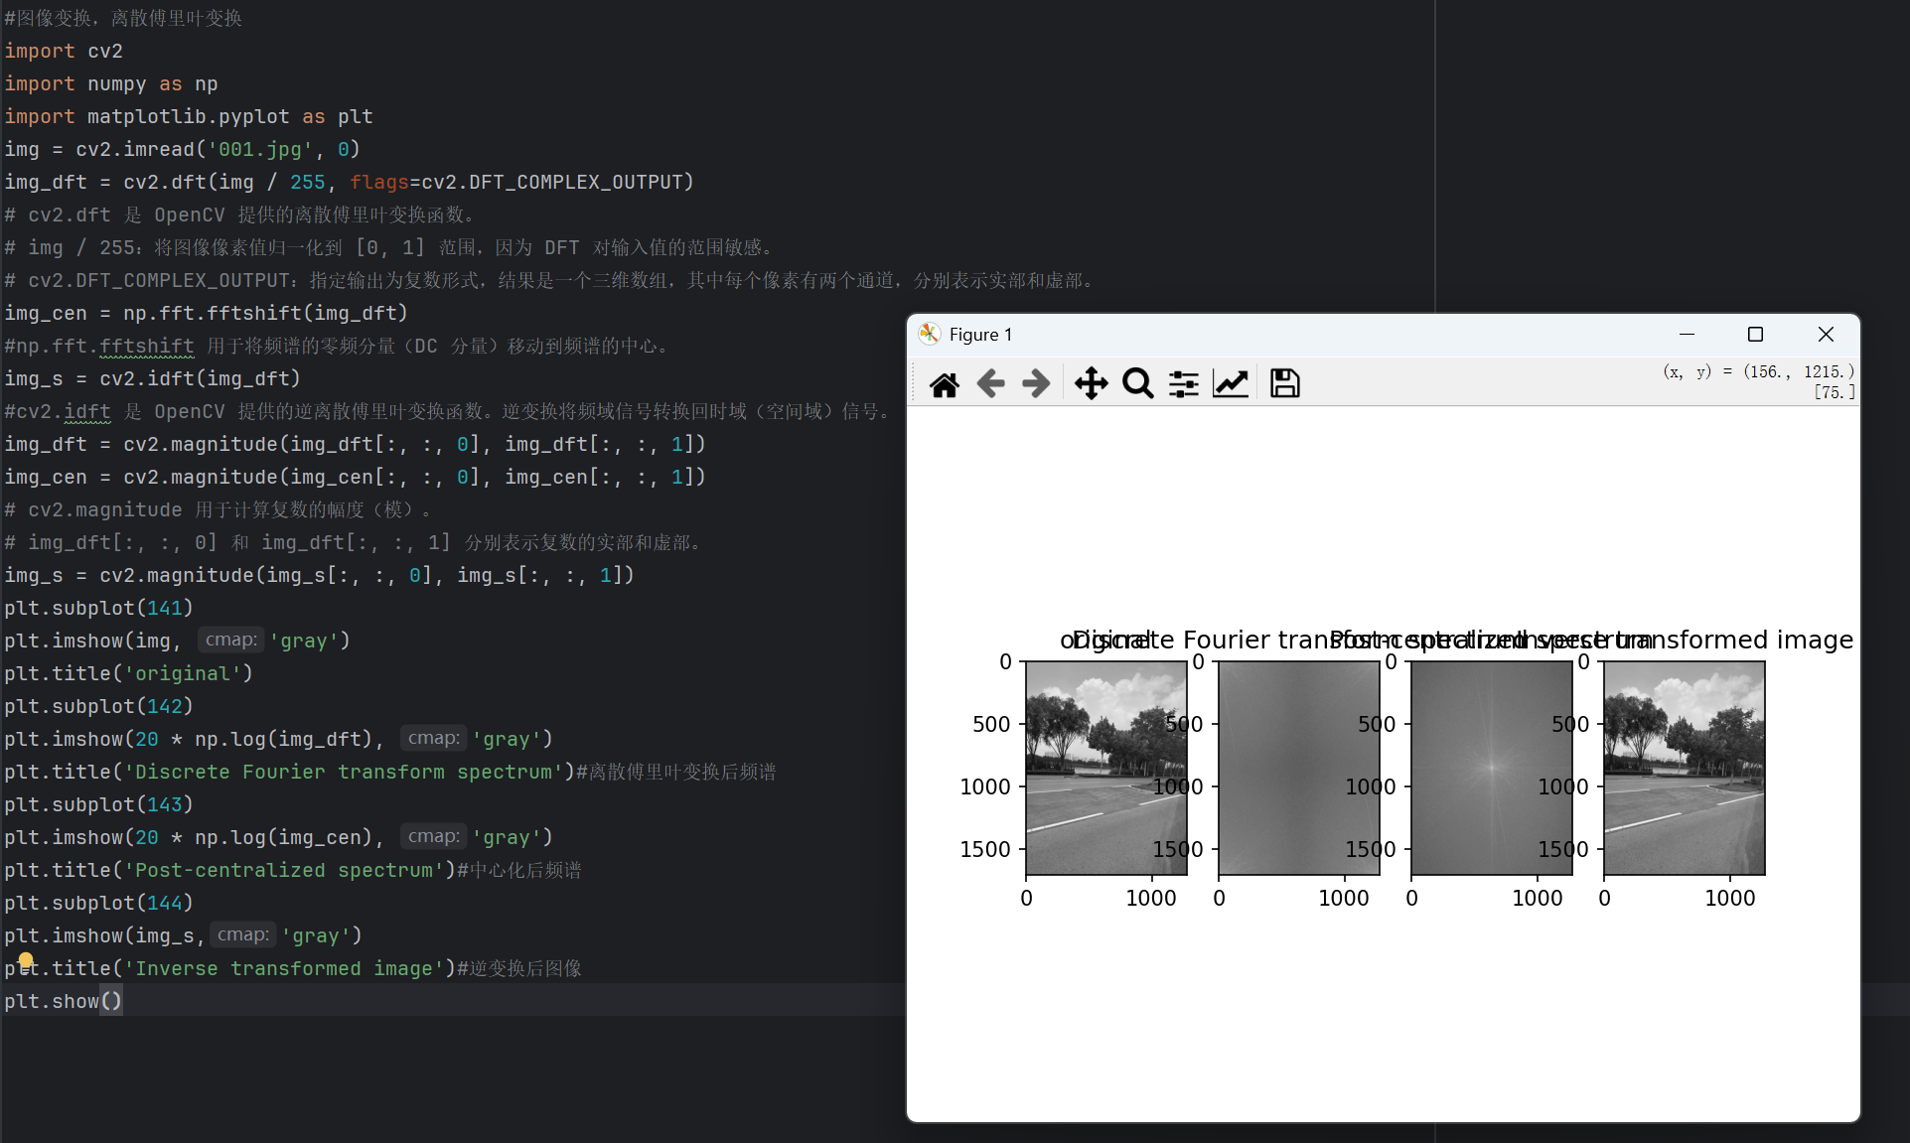The height and width of the screenshot is (1143, 1910).
Task: Save the figure with floppy disk icon
Action: point(1284,383)
